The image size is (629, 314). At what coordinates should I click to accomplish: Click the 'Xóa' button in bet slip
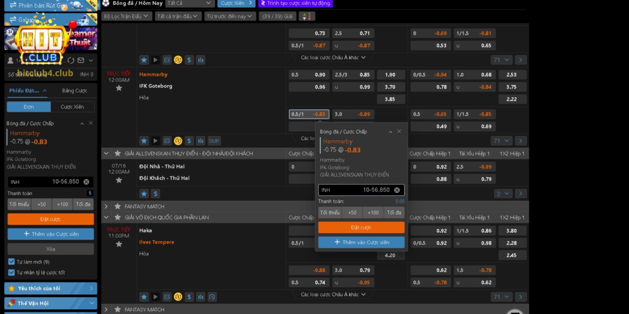pos(50,249)
